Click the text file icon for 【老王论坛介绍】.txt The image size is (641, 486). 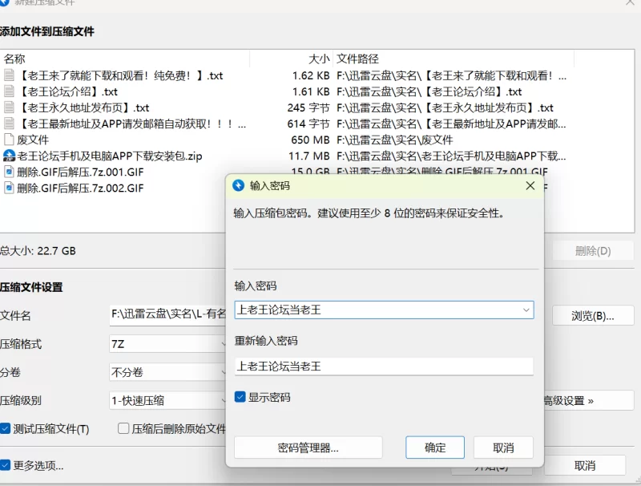click(9, 91)
